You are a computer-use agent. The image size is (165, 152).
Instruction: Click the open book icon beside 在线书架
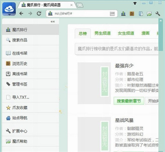pos(8,53)
